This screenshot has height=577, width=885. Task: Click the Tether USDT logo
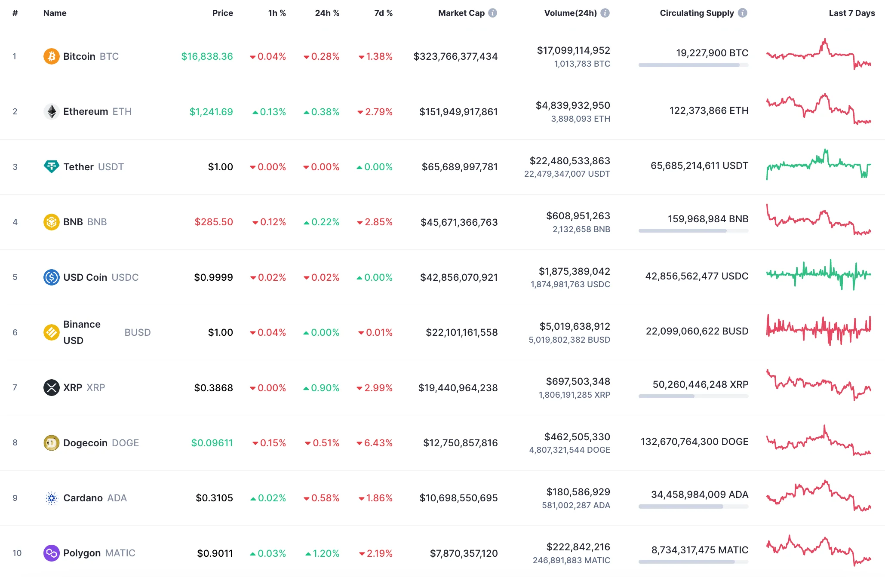51,167
